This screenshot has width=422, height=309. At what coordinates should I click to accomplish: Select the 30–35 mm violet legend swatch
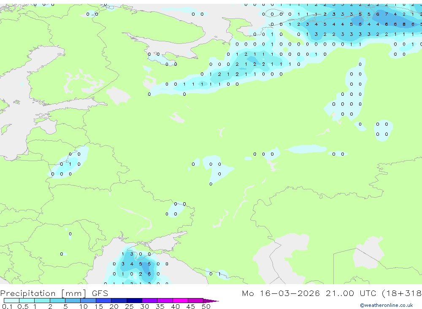coord(150,301)
